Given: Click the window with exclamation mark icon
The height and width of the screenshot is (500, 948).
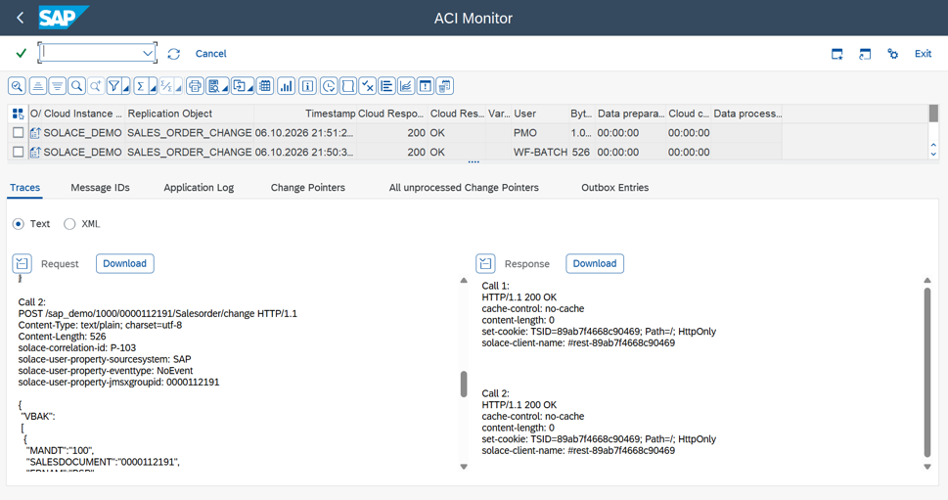Looking at the screenshot, I should click(426, 86).
